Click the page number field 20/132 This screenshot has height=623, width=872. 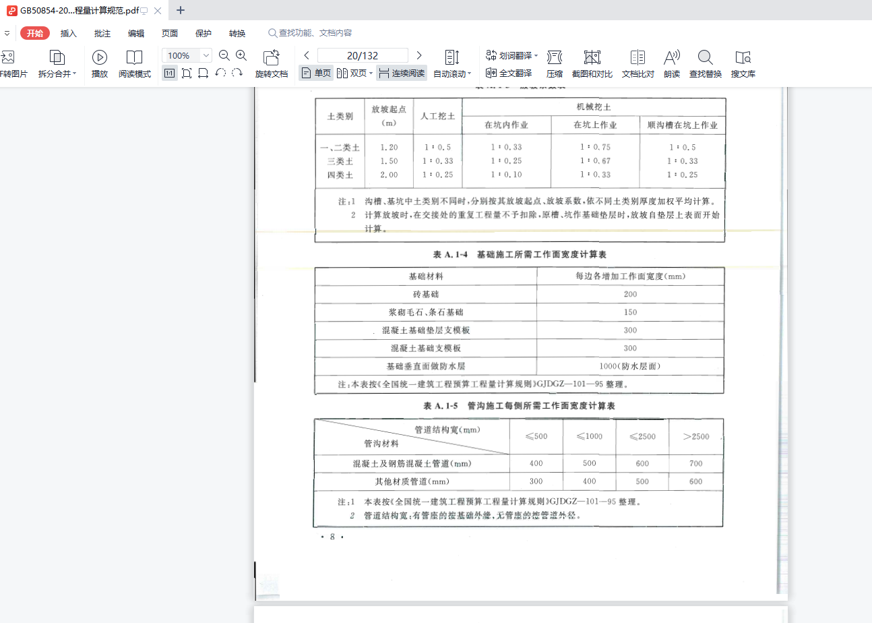[363, 55]
